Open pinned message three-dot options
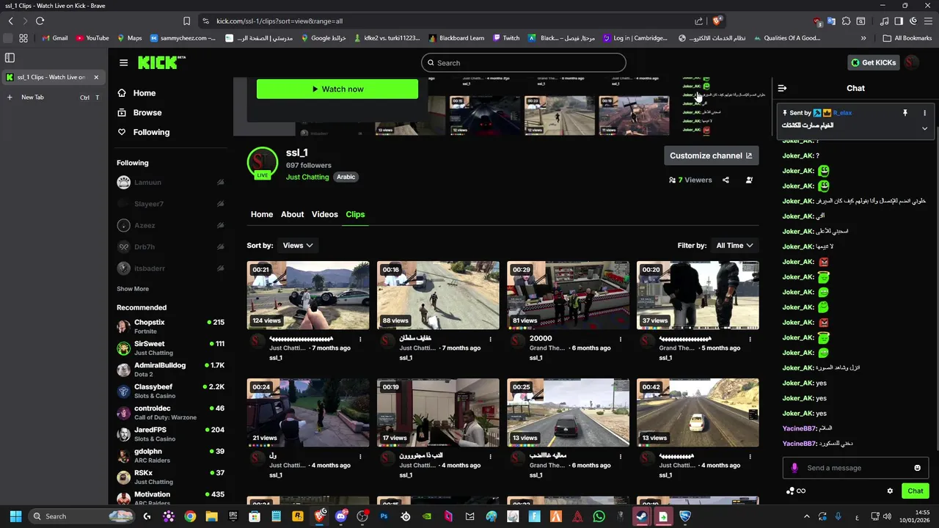Screen dimensions: 939x528 (x=924, y=113)
